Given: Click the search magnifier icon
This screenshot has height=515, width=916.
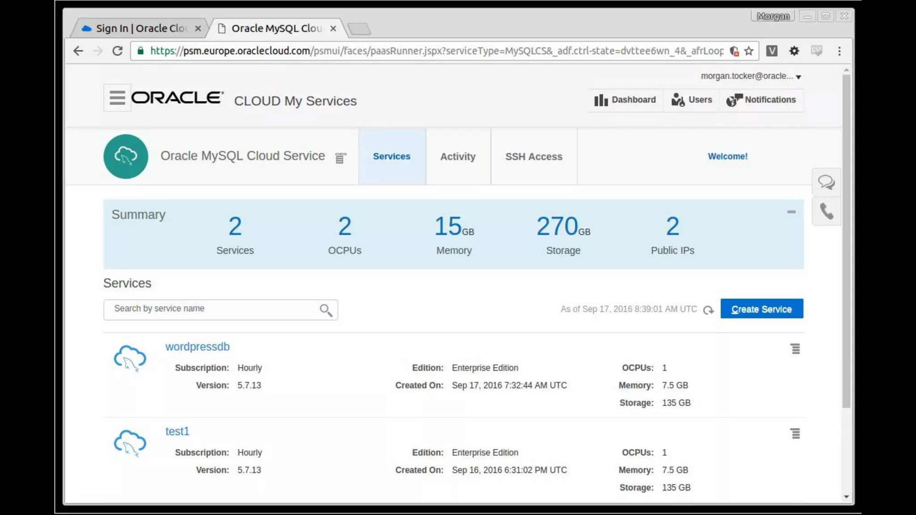Looking at the screenshot, I should click(x=326, y=310).
